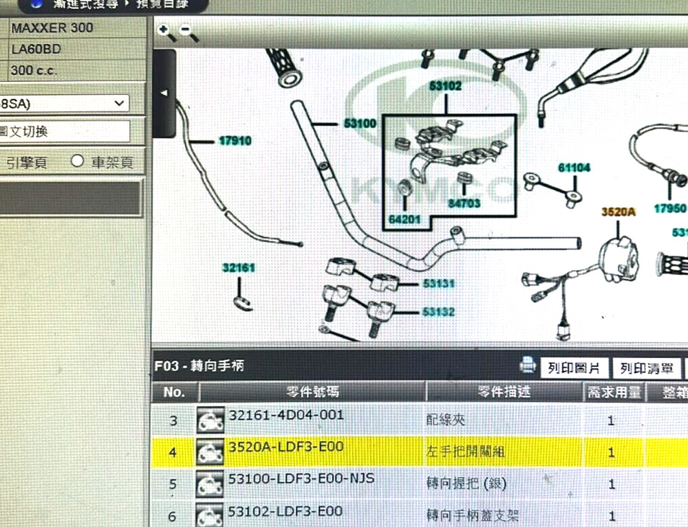Click diagram label 64201
The height and width of the screenshot is (527, 688).
tap(404, 219)
